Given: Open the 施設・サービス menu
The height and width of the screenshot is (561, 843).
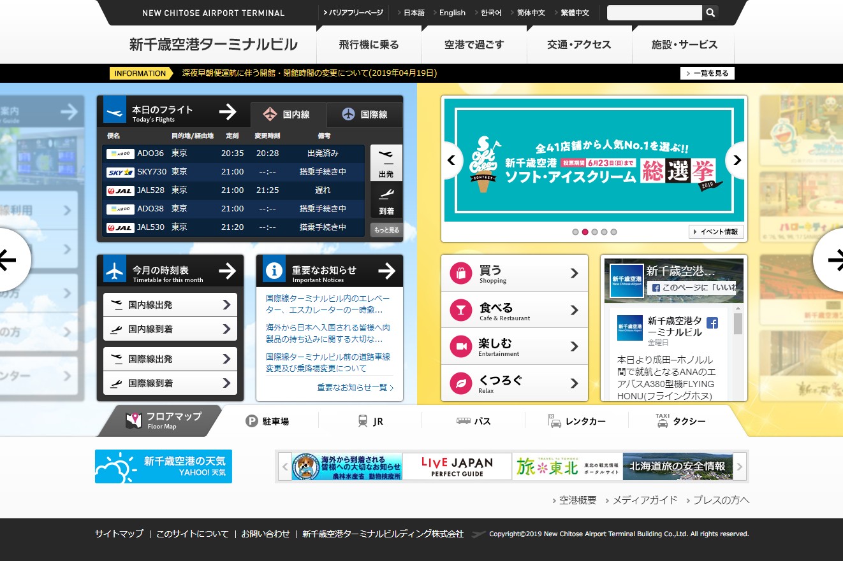Looking at the screenshot, I should [684, 45].
